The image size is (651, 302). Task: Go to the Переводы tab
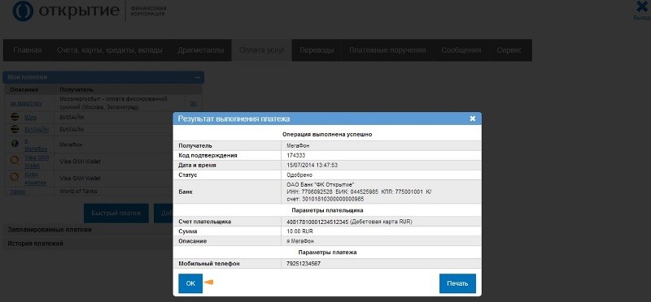coord(317,50)
